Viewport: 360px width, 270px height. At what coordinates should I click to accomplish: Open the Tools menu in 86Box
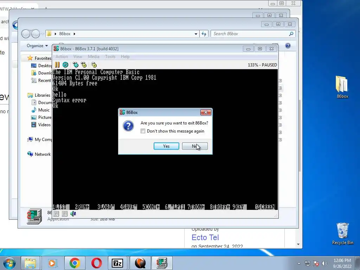110,57
